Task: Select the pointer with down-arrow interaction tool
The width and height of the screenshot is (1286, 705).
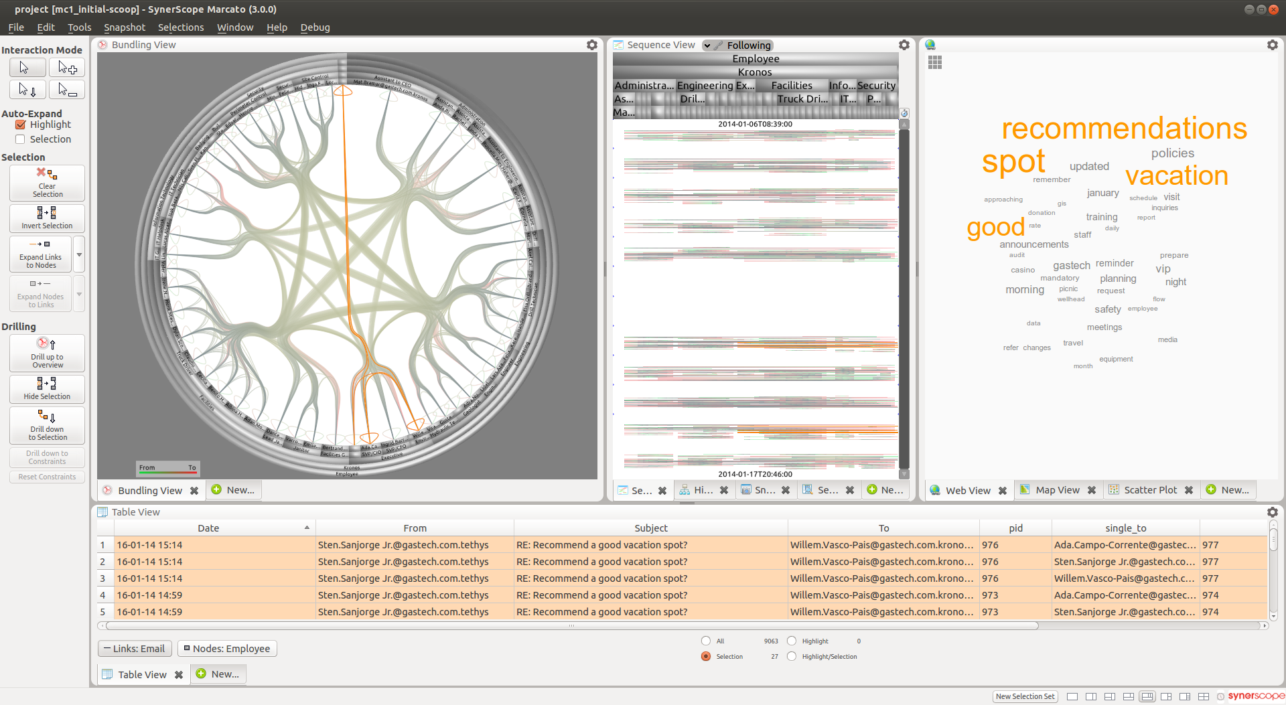Action: click(27, 90)
